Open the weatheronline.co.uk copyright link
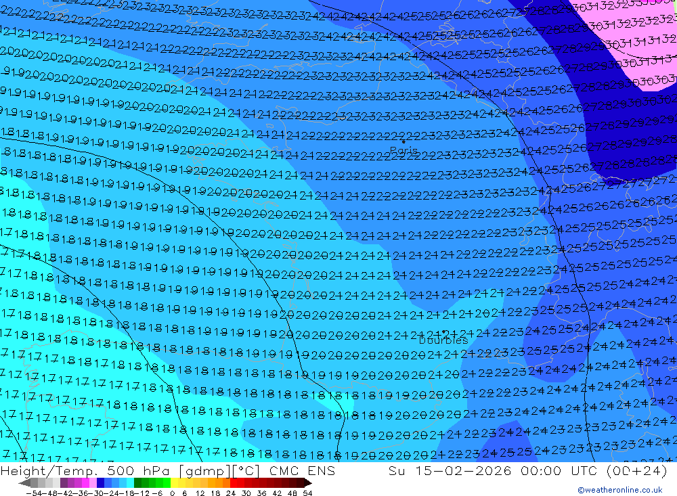 click(619, 490)
